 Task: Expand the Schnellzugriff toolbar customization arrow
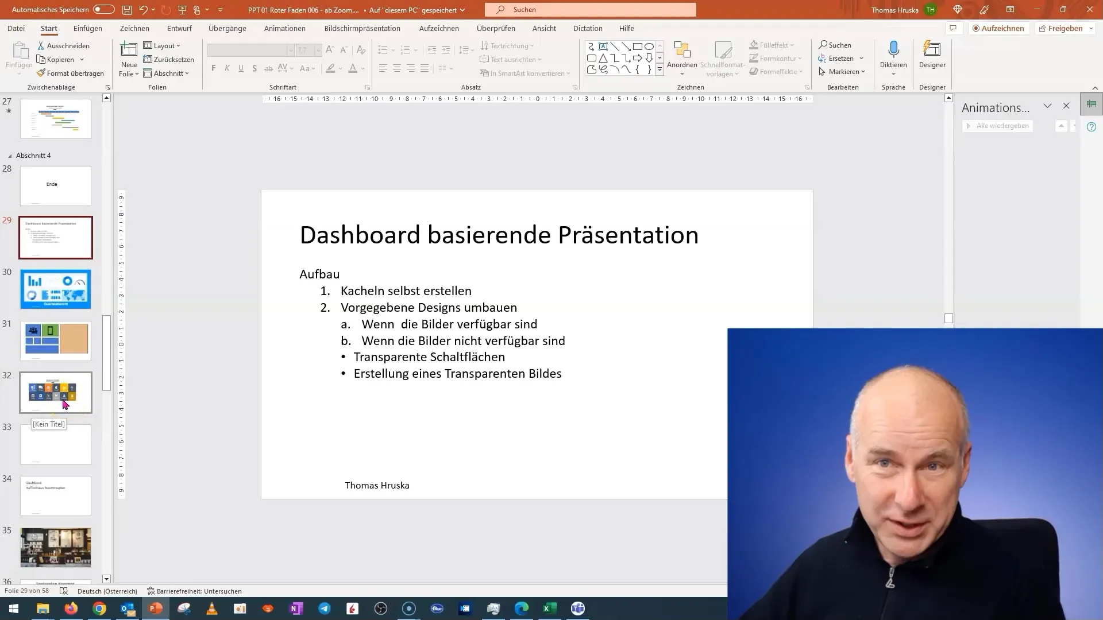click(221, 9)
